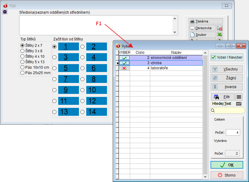Click the Nazev column header
This screenshot has width=249, height=182.
click(x=176, y=53)
